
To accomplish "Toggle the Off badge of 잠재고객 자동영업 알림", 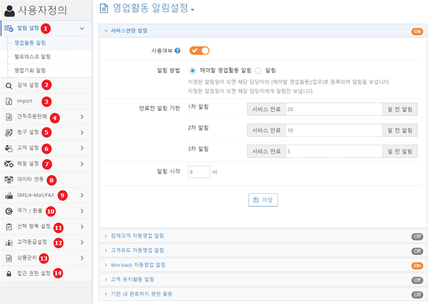I will click(x=417, y=236).
